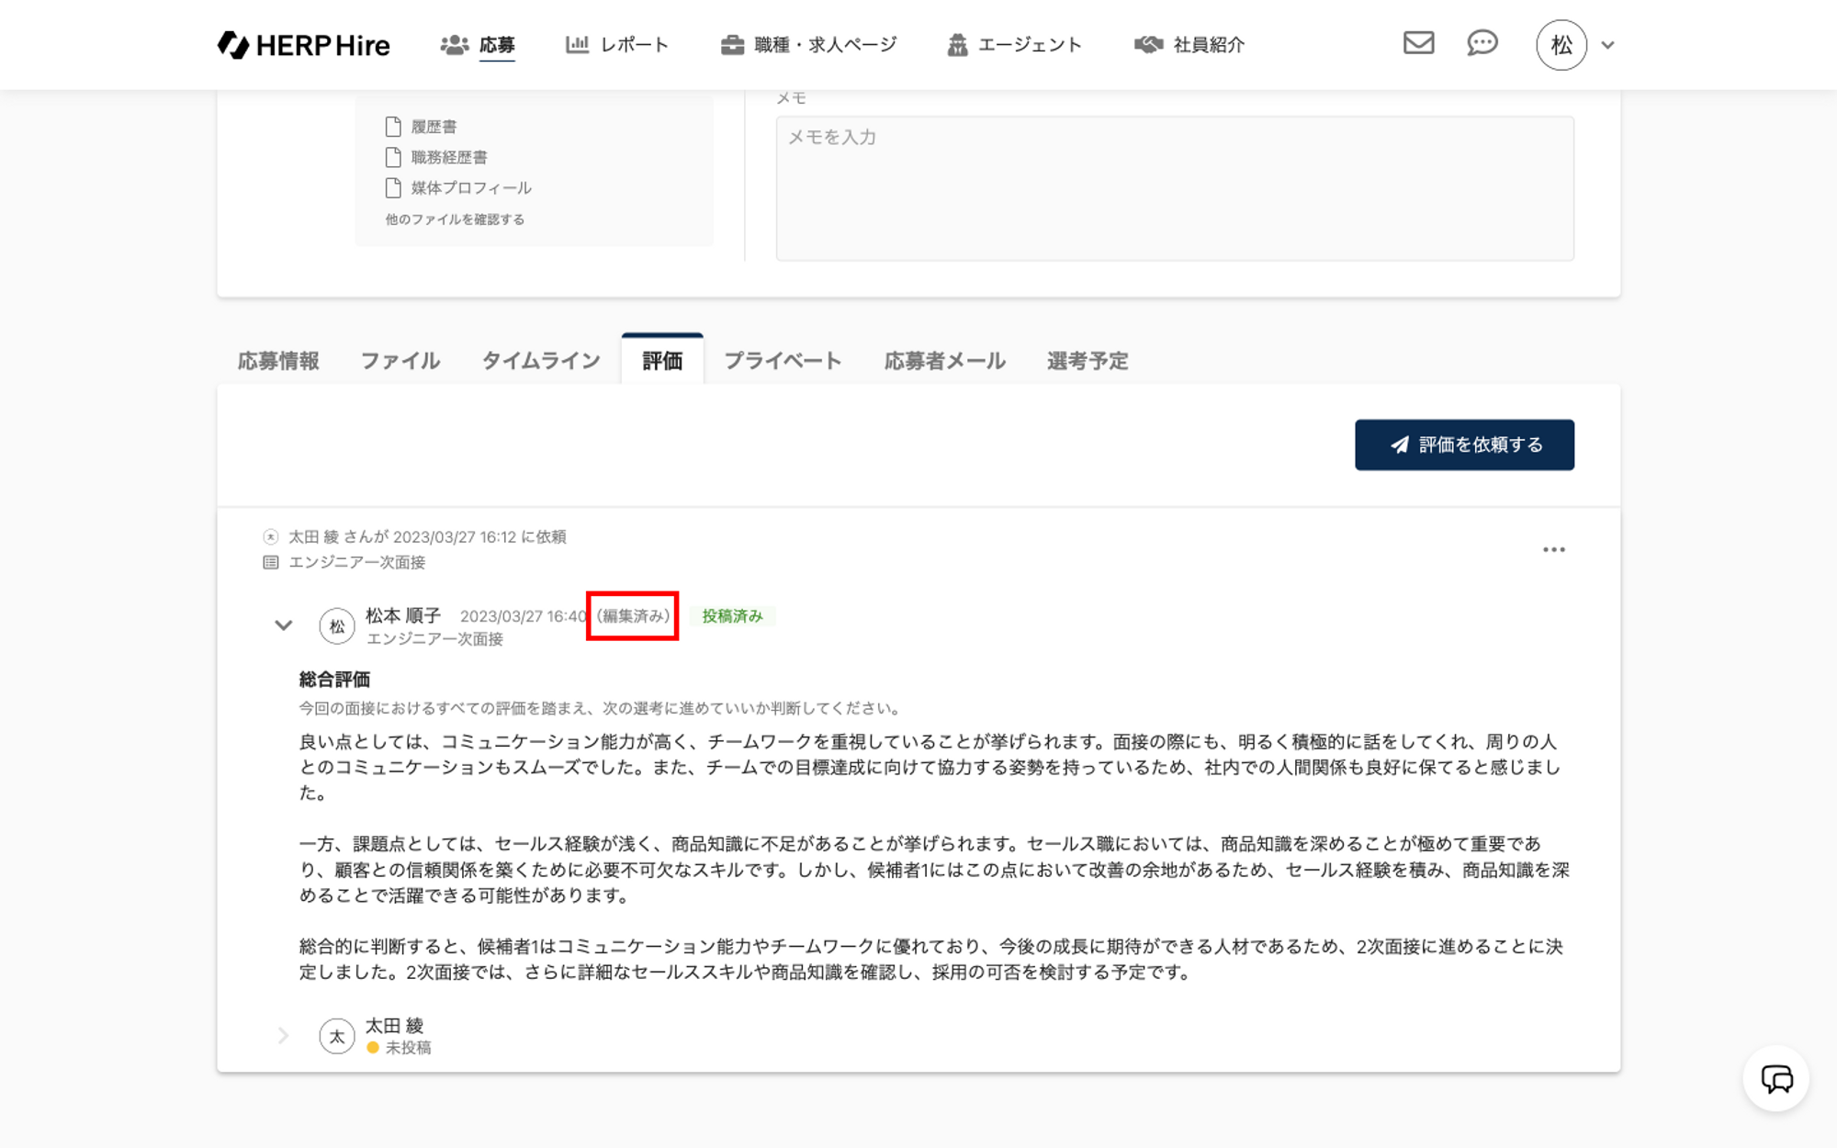Open the chat bubble notifications icon
1837x1148 pixels.
pyautogui.click(x=1482, y=43)
